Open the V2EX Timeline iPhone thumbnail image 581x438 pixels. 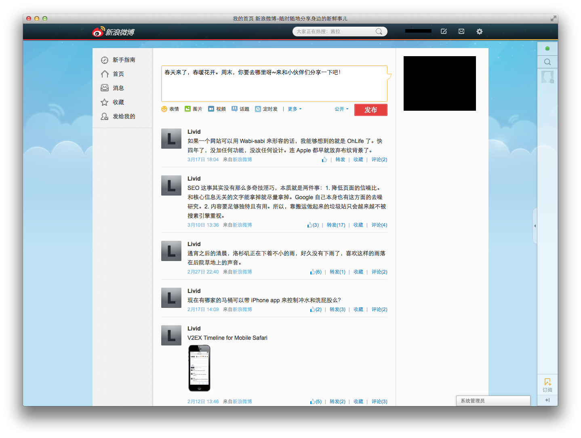tap(199, 368)
